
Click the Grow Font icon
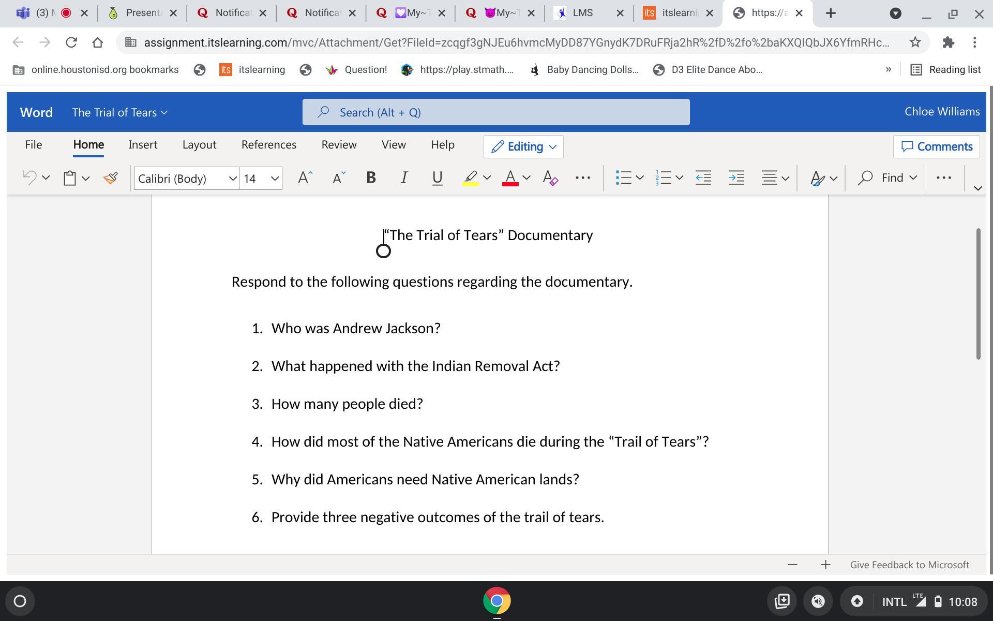pyautogui.click(x=305, y=178)
